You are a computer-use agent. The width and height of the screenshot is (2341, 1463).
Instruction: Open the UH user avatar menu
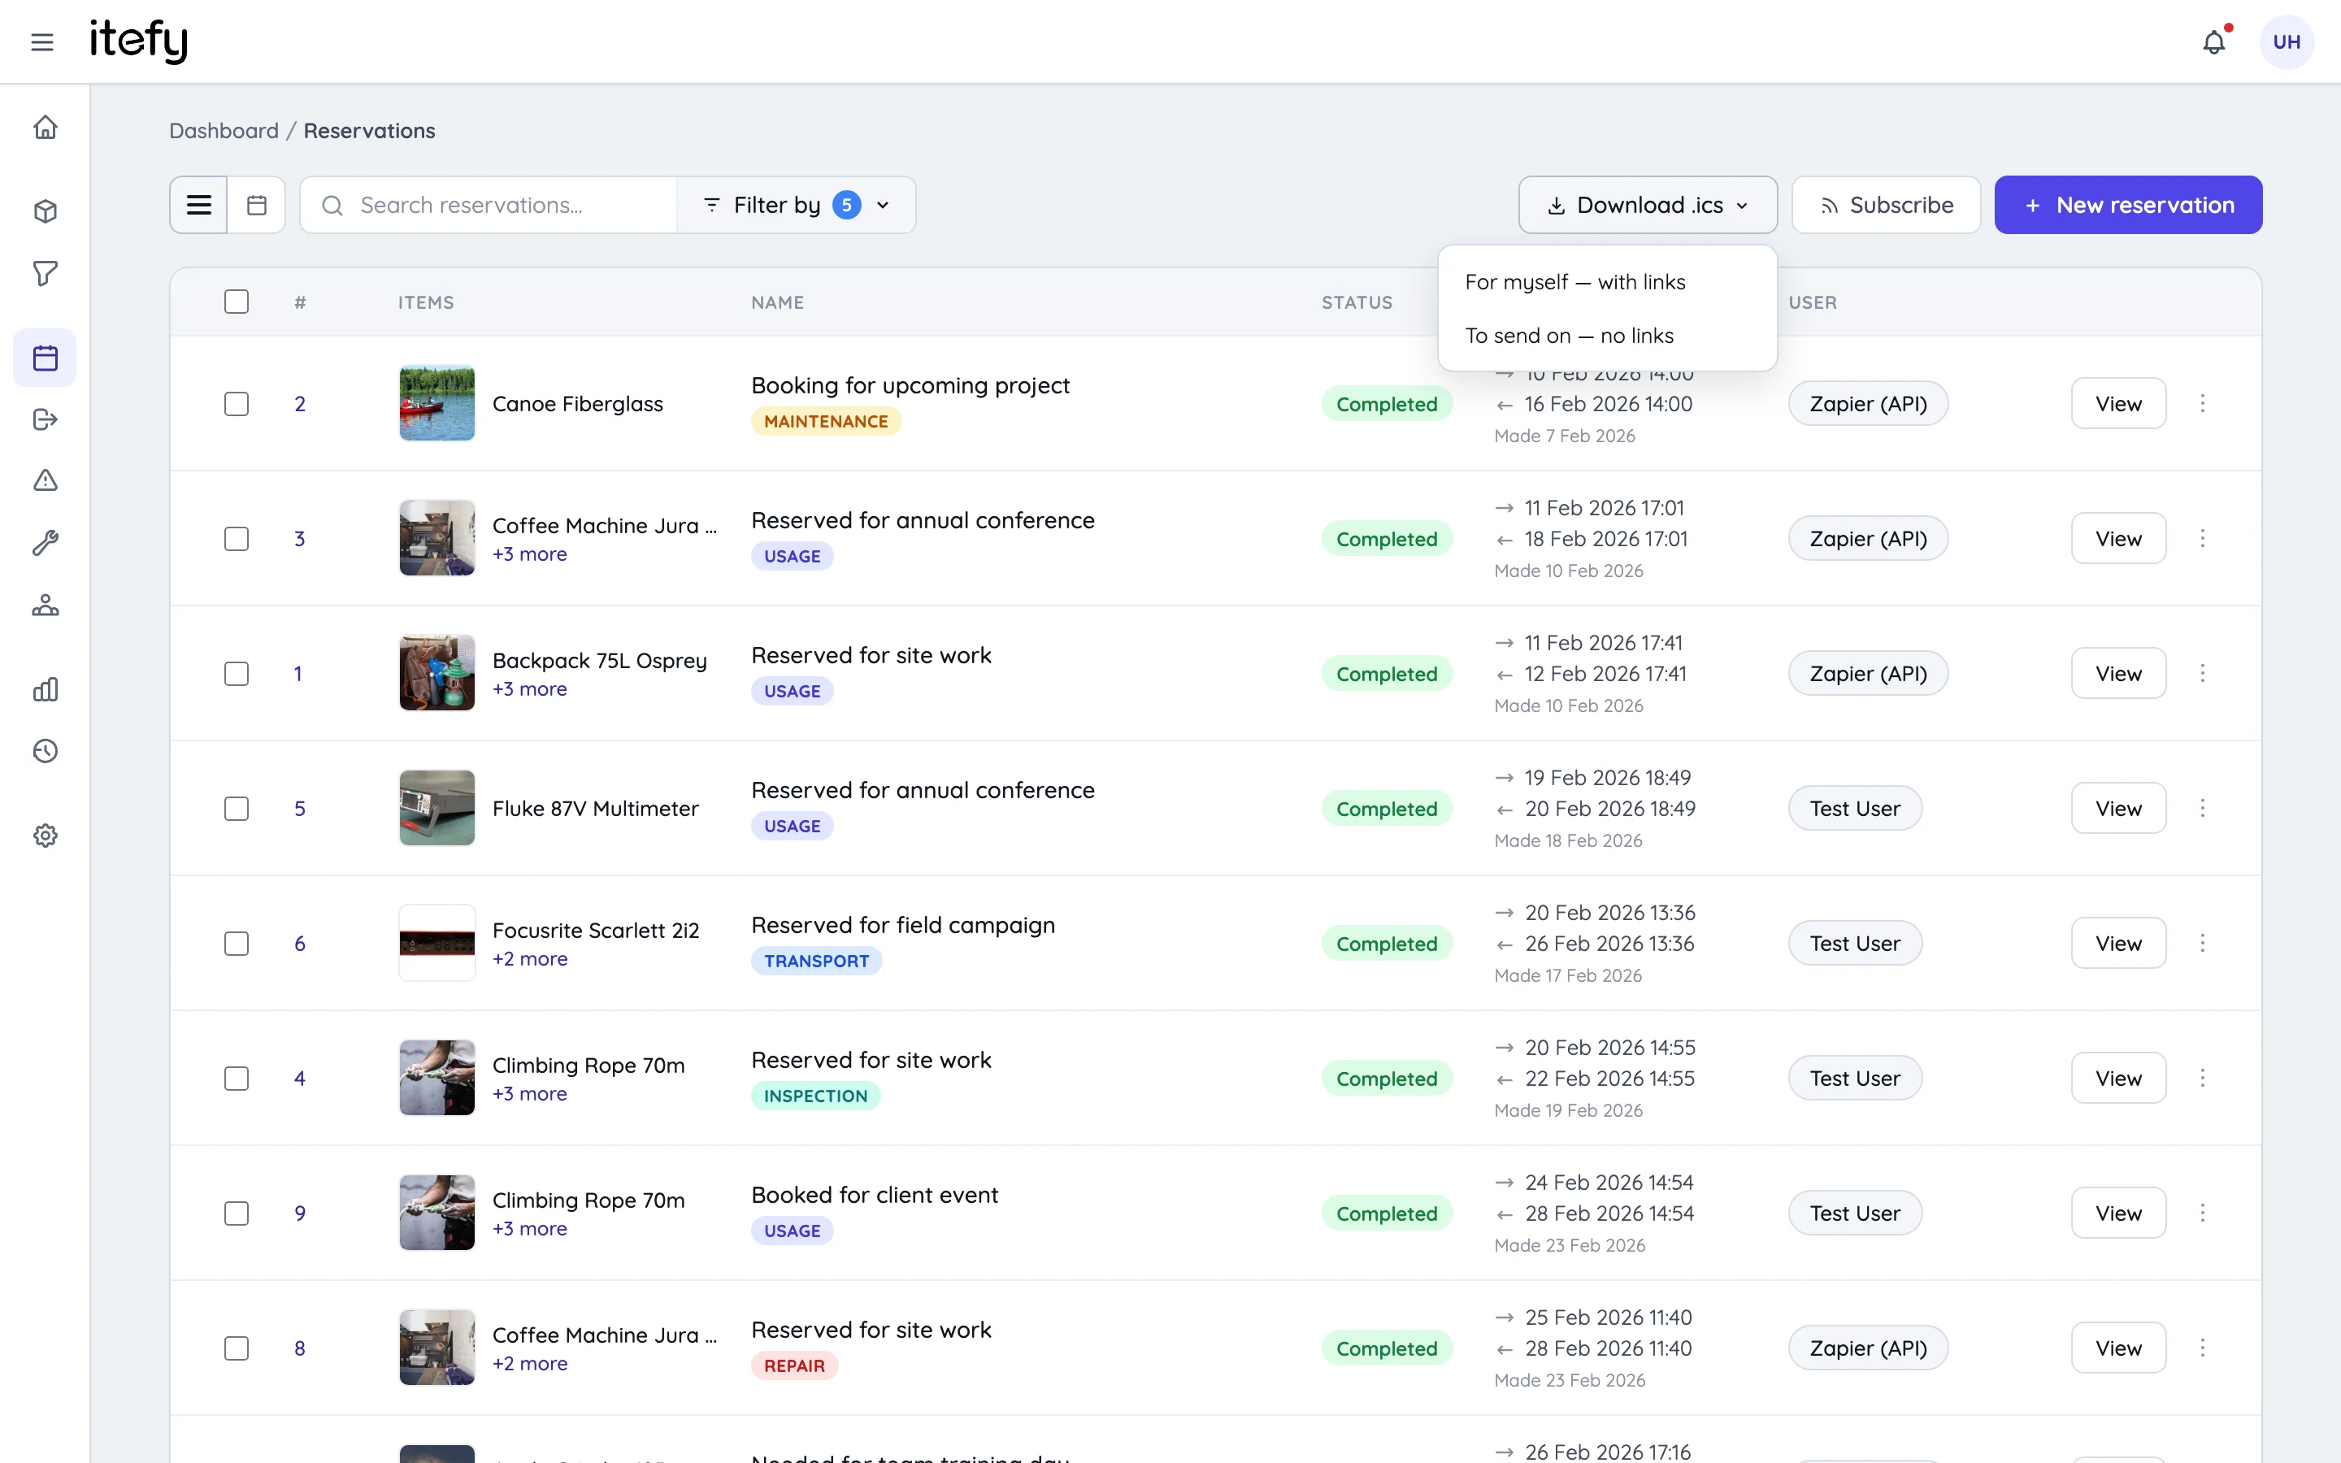2286,41
